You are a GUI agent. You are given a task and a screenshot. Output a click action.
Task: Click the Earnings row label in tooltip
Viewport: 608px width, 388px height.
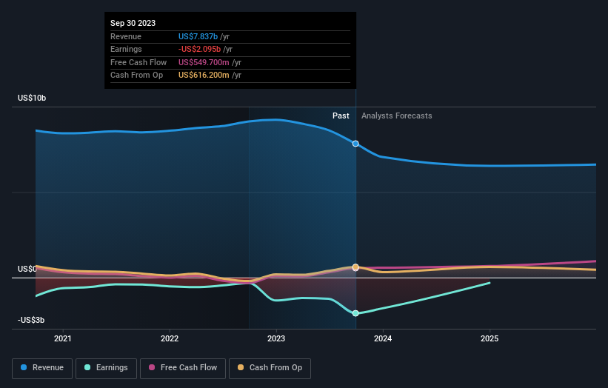click(126, 49)
